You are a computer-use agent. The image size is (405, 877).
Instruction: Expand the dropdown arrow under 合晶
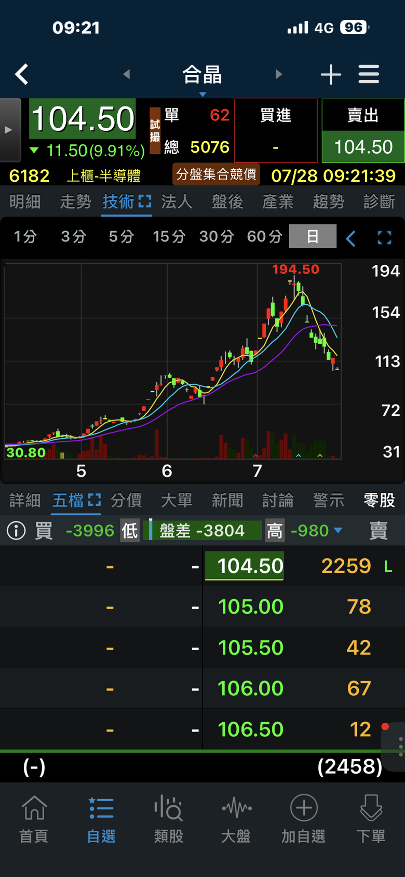(x=203, y=94)
